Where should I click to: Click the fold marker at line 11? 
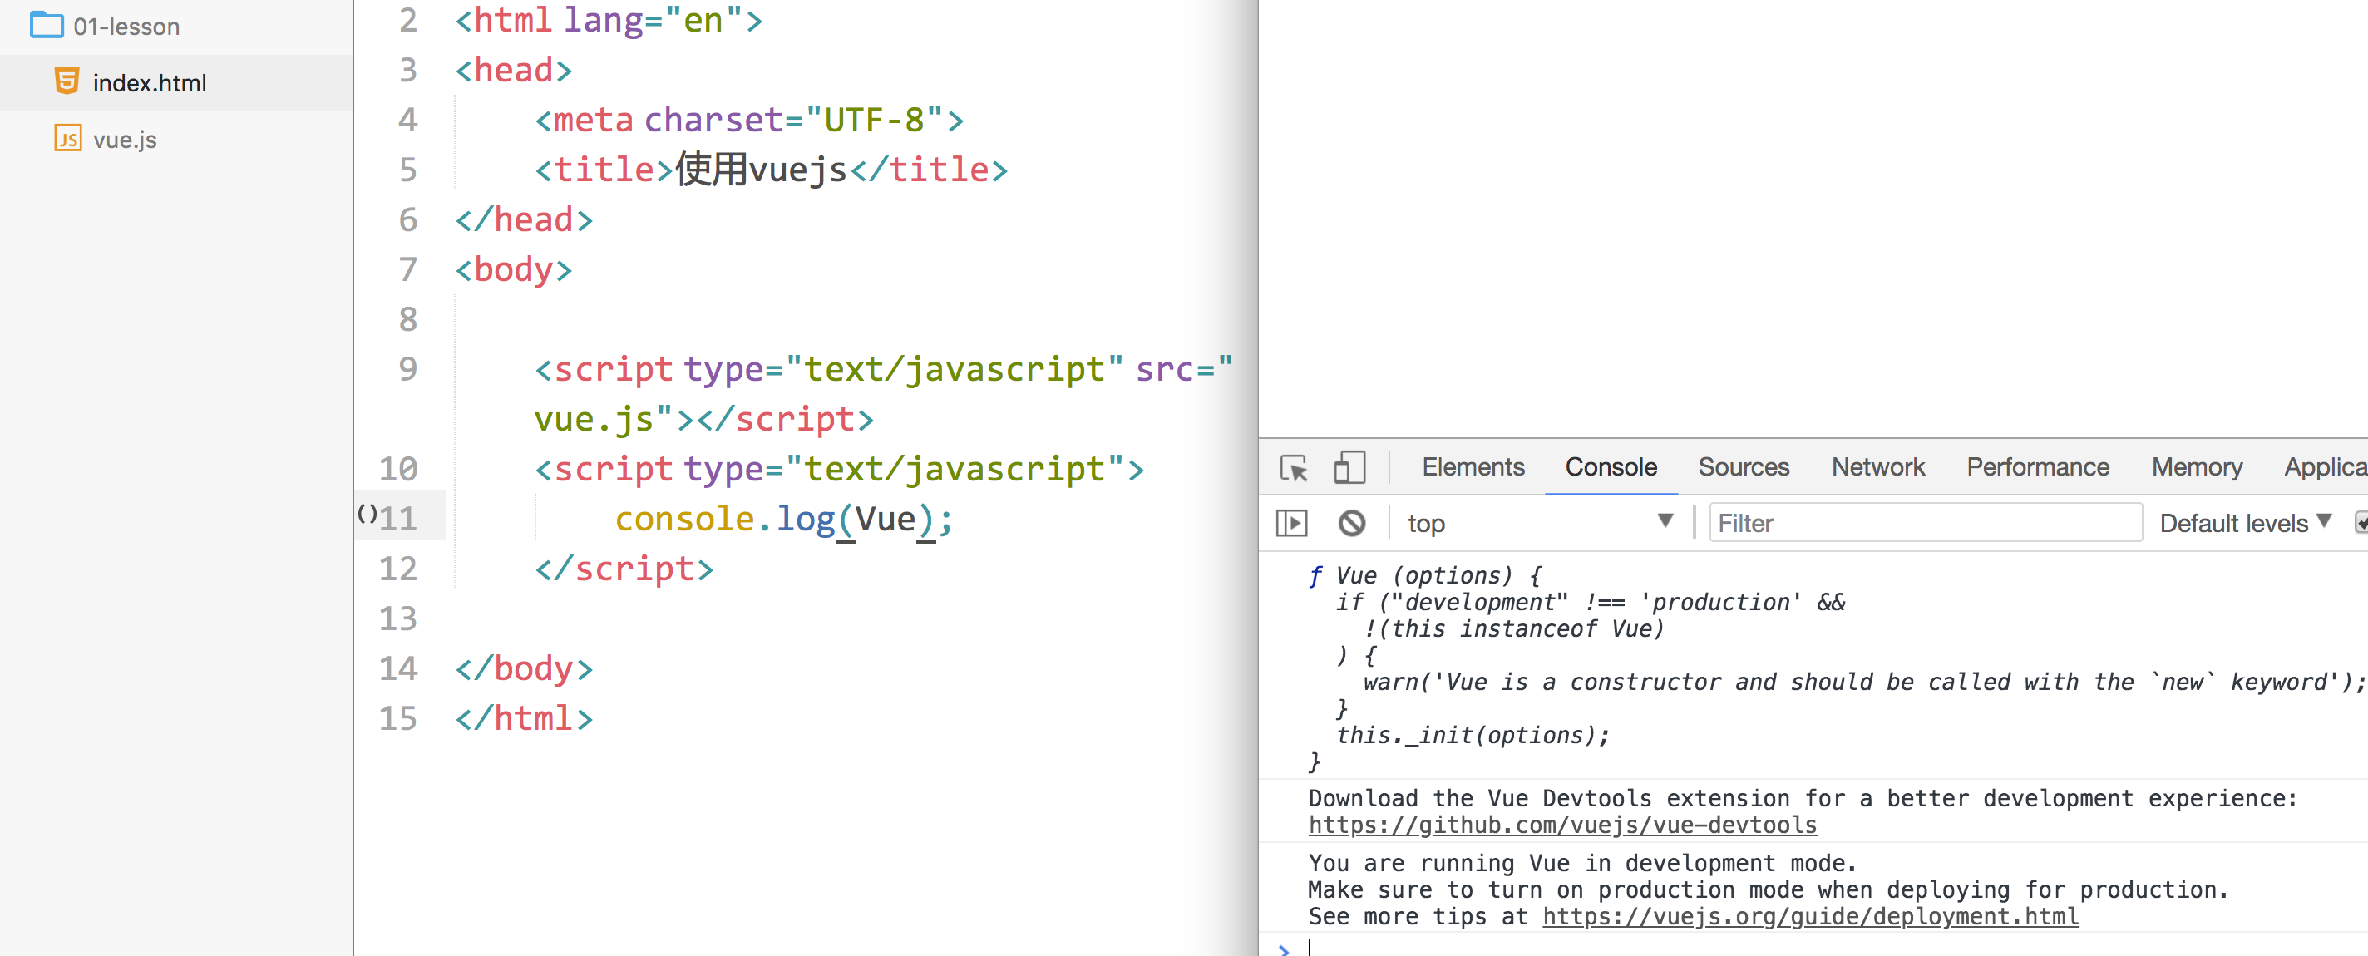367,514
